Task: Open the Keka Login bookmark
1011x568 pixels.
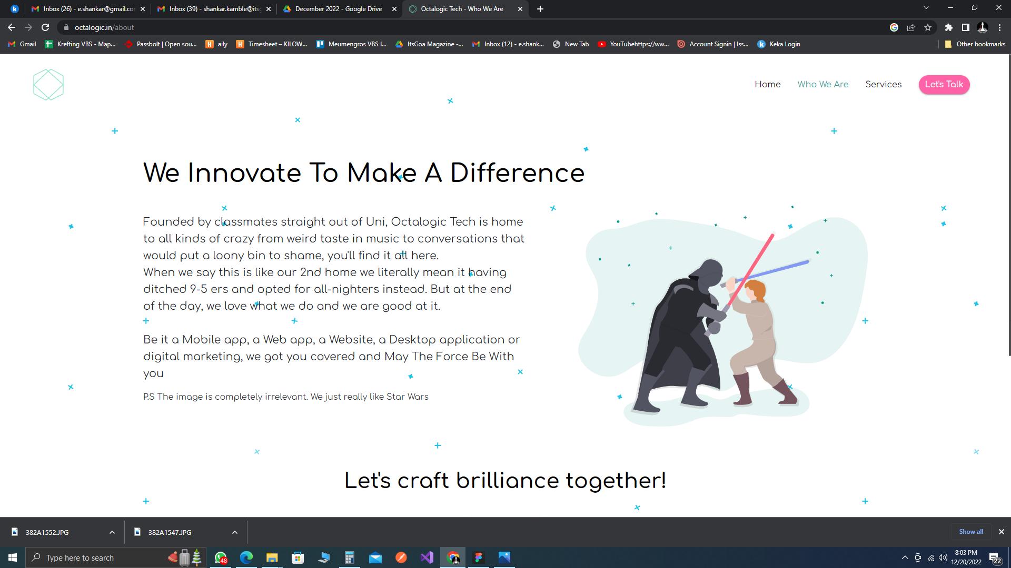Action: coord(779,44)
